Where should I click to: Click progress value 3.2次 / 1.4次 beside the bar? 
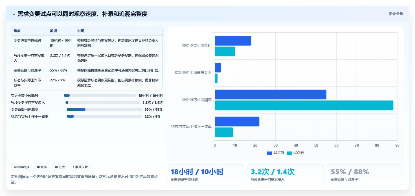point(153,103)
